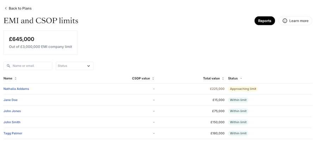Sort by CSOP value column arrows
Image resolution: width=317 pixels, height=143 pixels.
(x=153, y=78)
